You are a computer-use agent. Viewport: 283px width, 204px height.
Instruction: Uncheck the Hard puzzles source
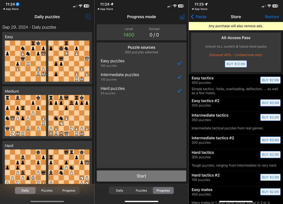(x=180, y=90)
